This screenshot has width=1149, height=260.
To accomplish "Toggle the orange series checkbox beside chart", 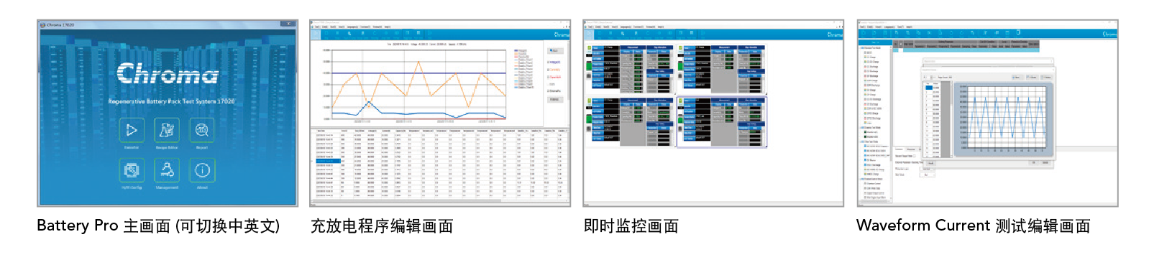I will [x=549, y=70].
